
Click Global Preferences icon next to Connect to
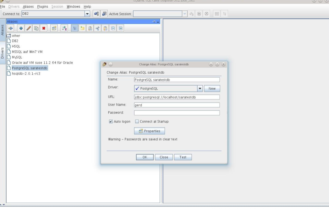[96, 14]
